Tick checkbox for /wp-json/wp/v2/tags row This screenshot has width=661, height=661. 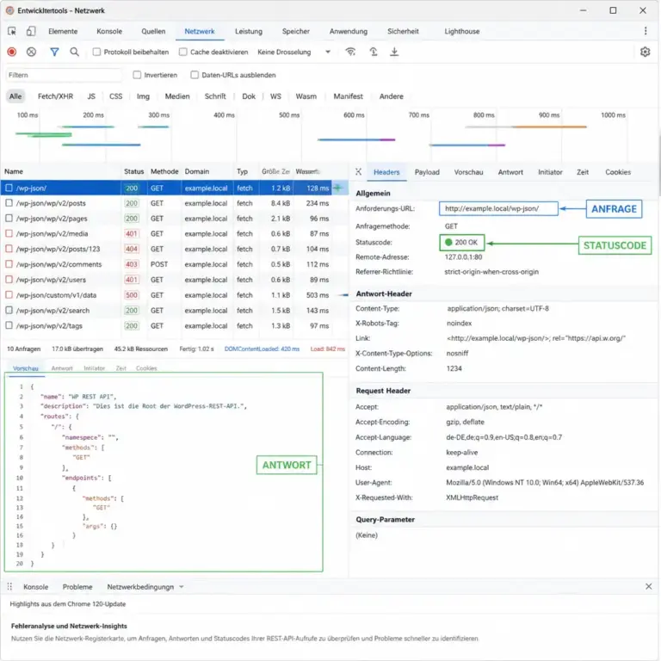click(9, 325)
